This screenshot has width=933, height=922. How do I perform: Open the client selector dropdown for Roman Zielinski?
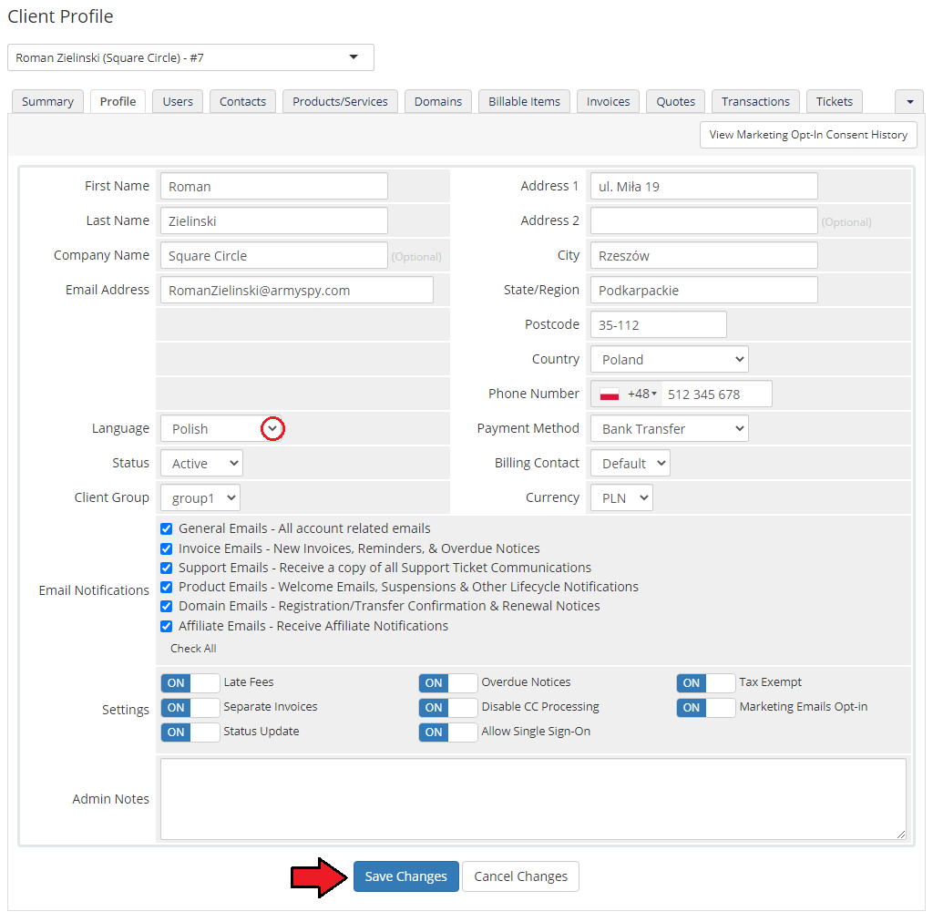[x=190, y=57]
